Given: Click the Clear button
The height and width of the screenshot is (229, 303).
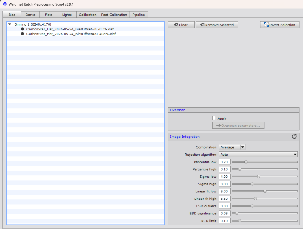Looking at the screenshot, I should point(181,25).
